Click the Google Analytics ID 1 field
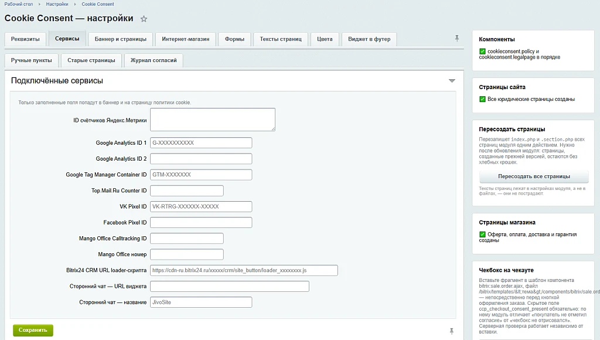Image resolution: width=600 pixels, height=340 pixels. [x=201, y=143]
